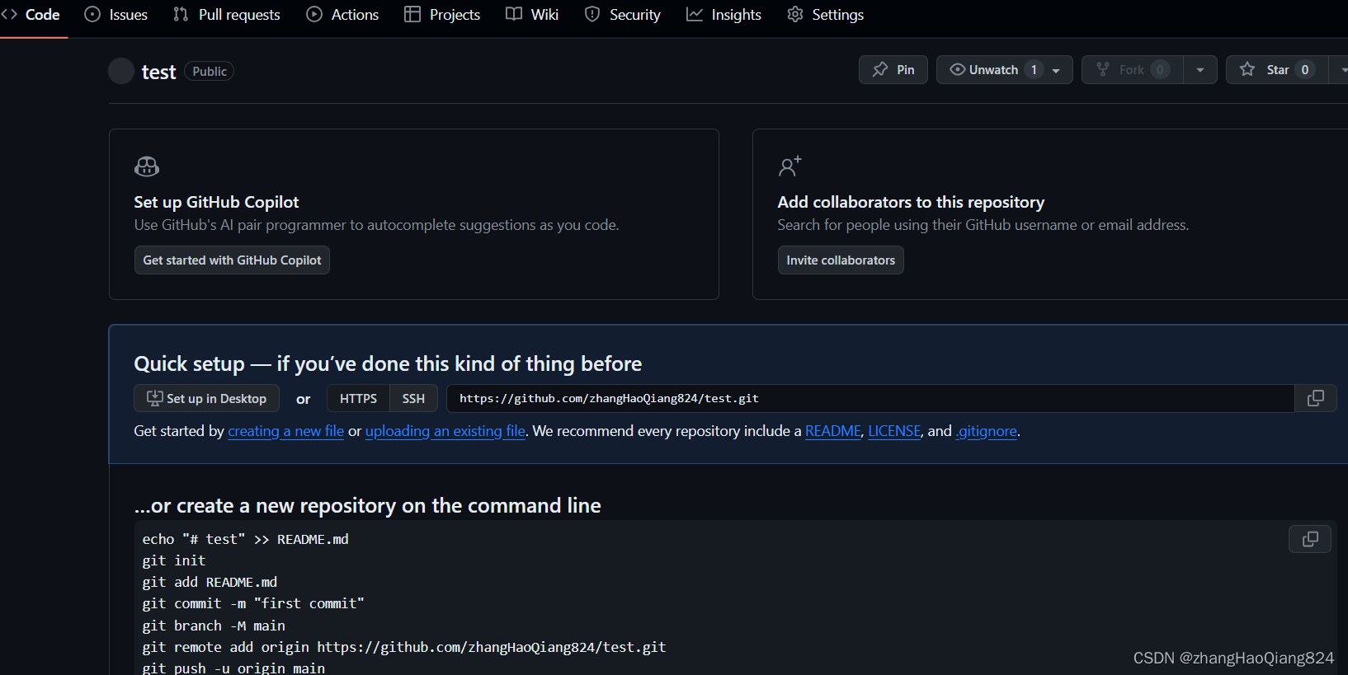
Task: Click the 'git init' command line
Action: point(174,561)
